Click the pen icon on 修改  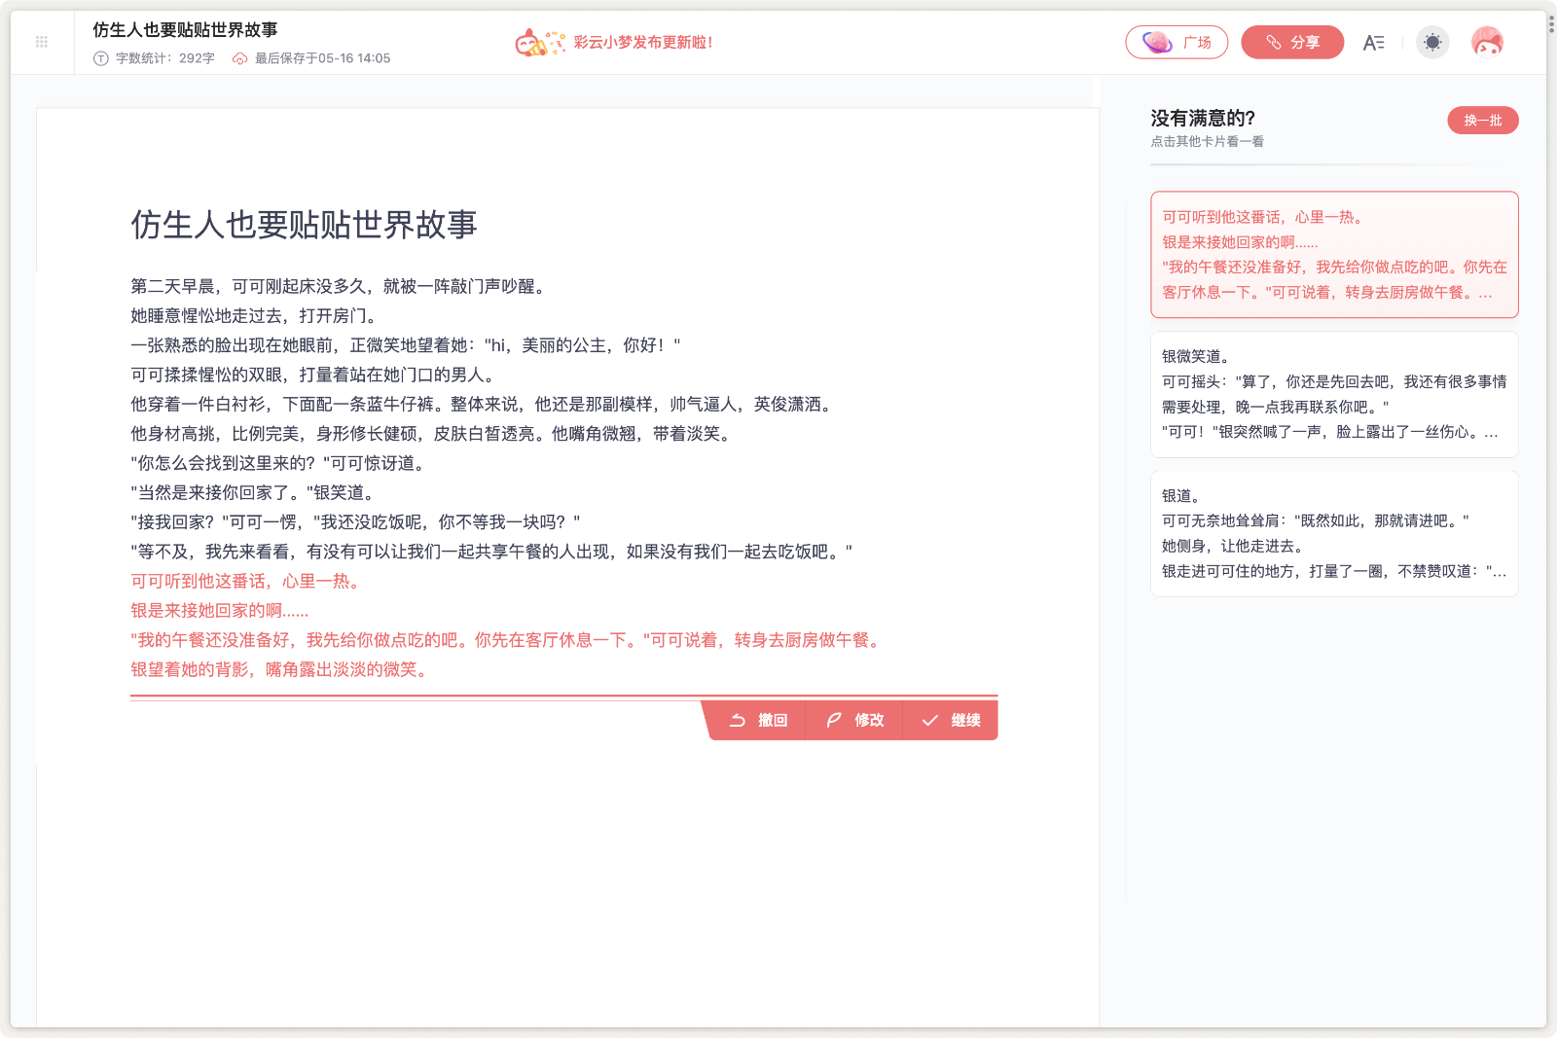[x=833, y=720]
